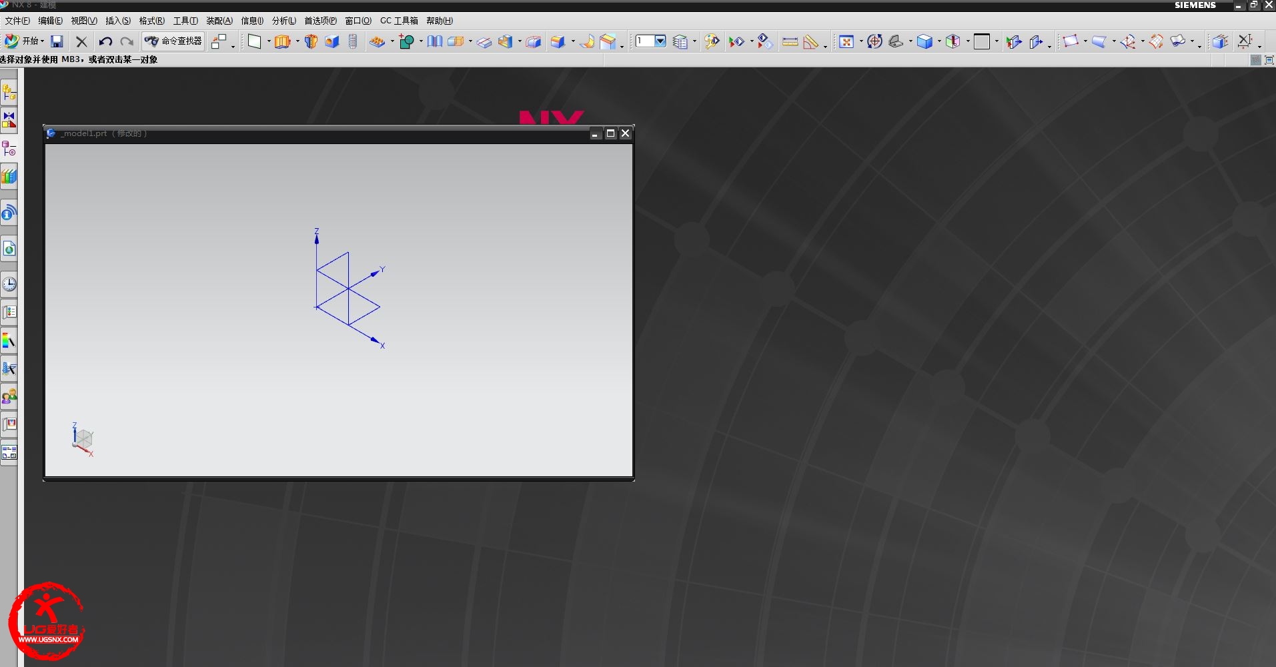Click the view orientation cube icon

click(953, 41)
